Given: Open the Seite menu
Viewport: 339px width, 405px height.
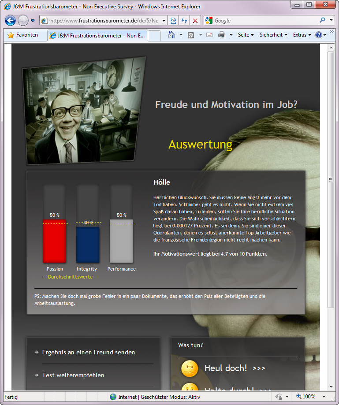Looking at the screenshot, I should point(246,35).
